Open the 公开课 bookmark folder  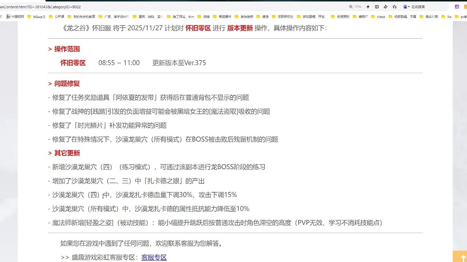pyautogui.click(x=56, y=16)
